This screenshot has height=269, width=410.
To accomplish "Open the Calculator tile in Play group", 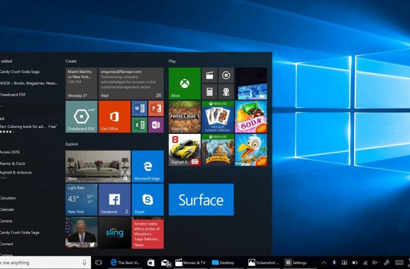I will click(x=210, y=92).
